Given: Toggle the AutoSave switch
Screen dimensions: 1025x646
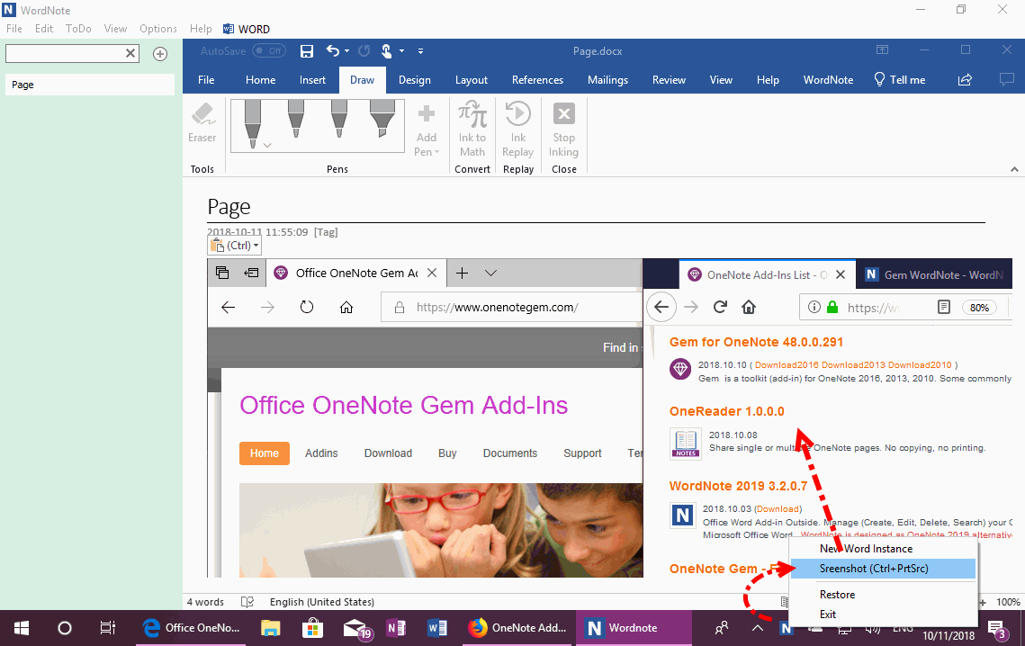Looking at the screenshot, I should tap(269, 51).
